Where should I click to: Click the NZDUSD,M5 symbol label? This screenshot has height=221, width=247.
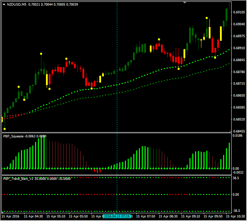(17, 5)
